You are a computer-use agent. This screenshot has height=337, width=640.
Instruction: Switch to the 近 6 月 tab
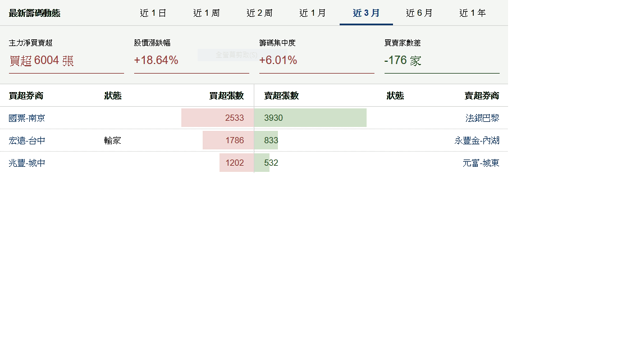[x=419, y=13]
